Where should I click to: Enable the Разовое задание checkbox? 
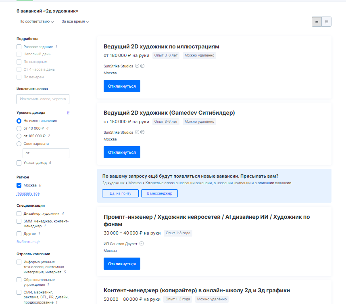(19, 47)
